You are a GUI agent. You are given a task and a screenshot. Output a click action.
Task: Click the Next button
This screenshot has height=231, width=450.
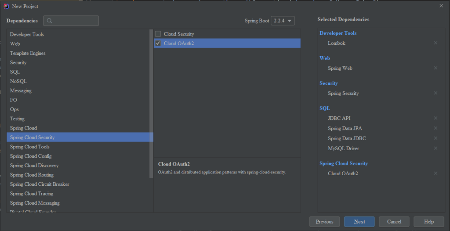(359, 221)
